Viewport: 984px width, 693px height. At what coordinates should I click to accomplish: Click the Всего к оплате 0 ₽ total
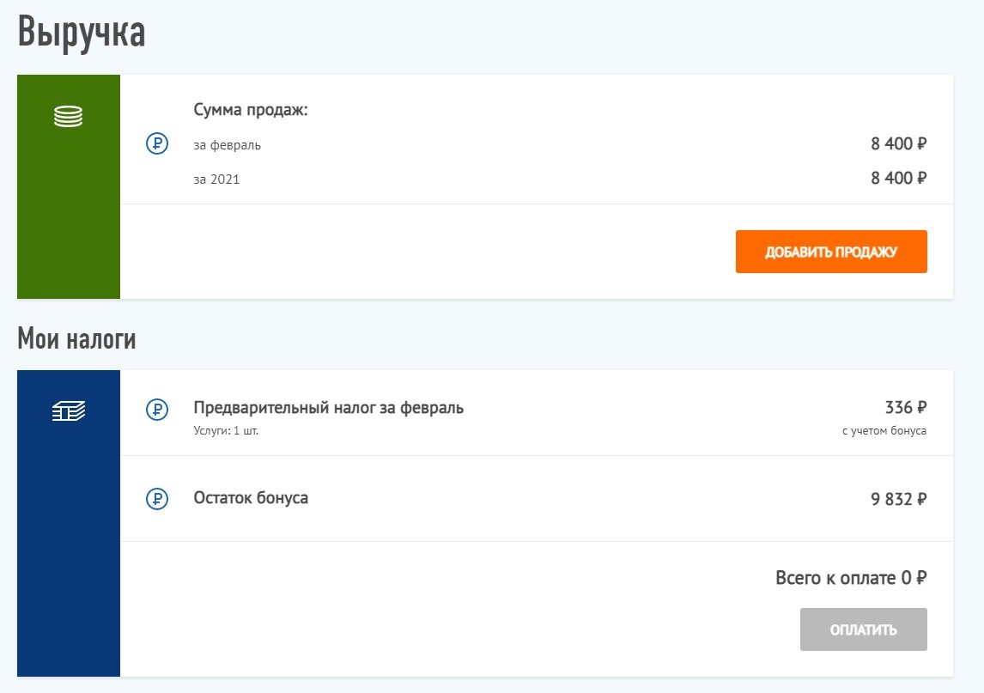[850, 578]
